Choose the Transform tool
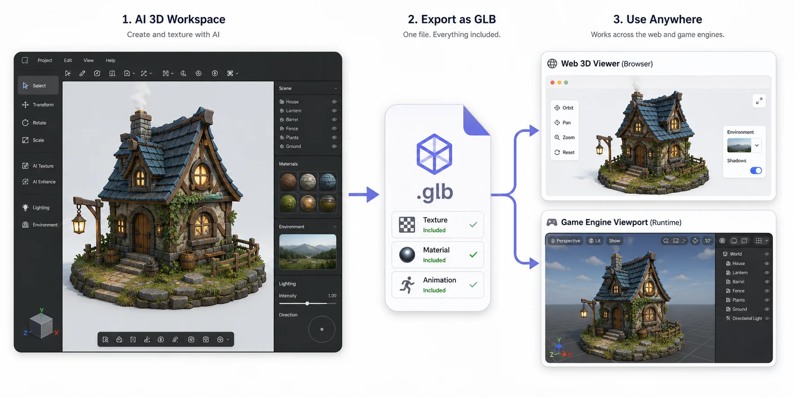Image resolution: width=795 pixels, height=397 pixels. click(x=38, y=105)
